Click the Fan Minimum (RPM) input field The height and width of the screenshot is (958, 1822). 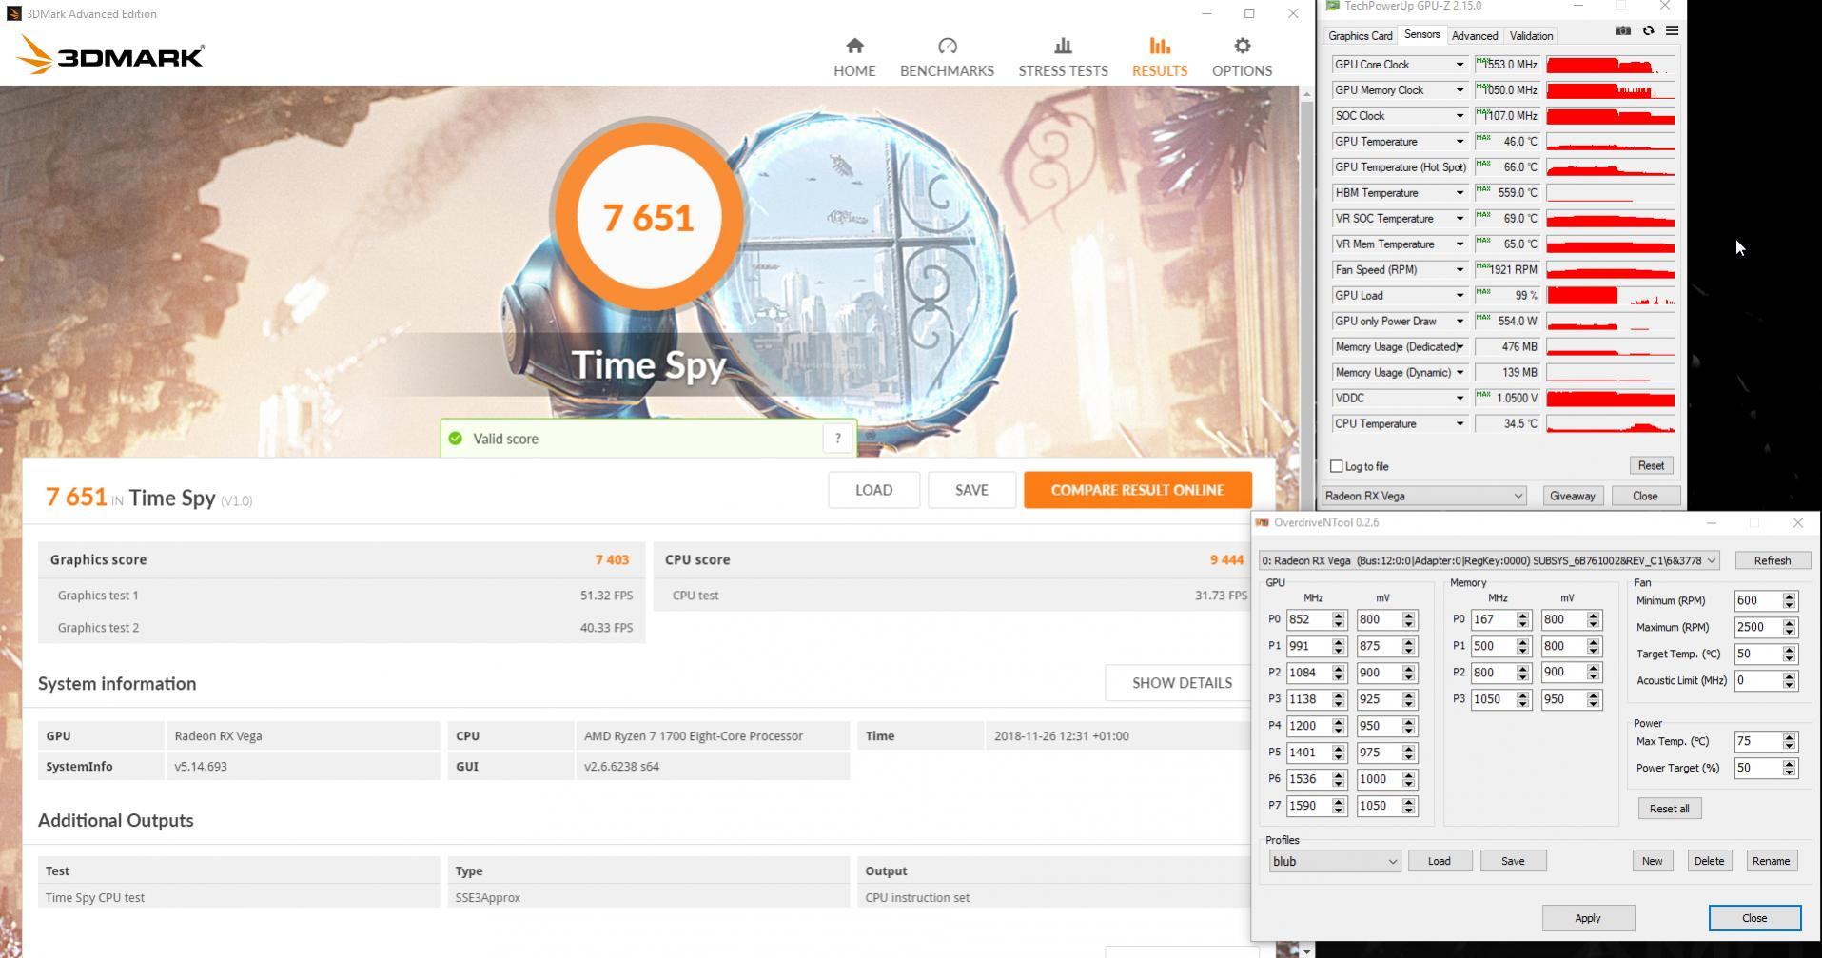coord(1757,600)
